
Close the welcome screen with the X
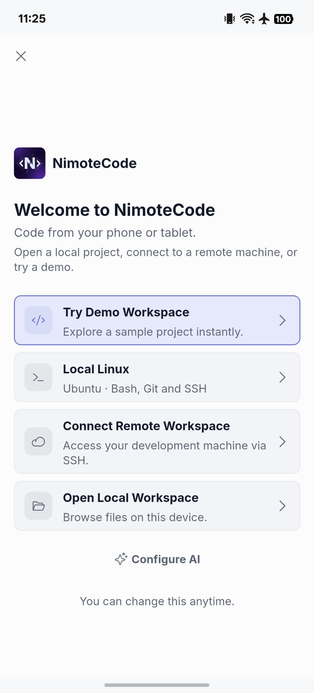point(21,56)
